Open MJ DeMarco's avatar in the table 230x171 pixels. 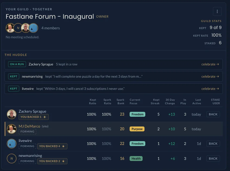click(12, 129)
